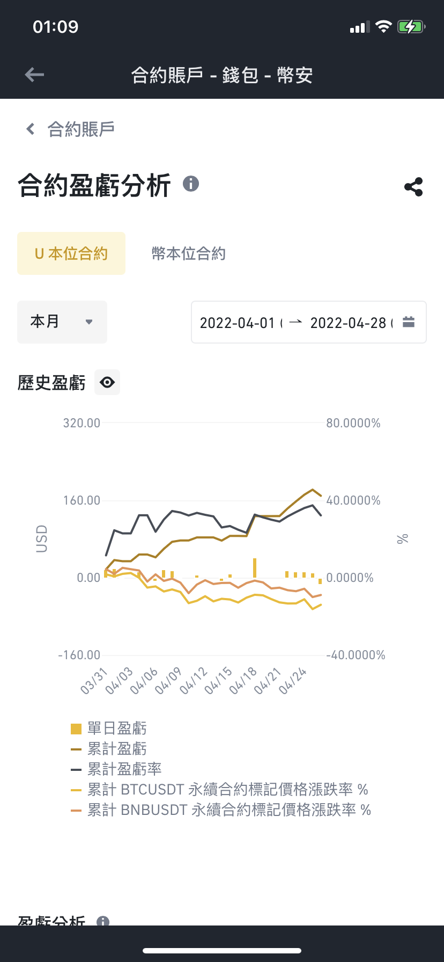444x962 pixels.
Task: Tap info icon beside 盈虧分析 heading
Action: (x=103, y=921)
